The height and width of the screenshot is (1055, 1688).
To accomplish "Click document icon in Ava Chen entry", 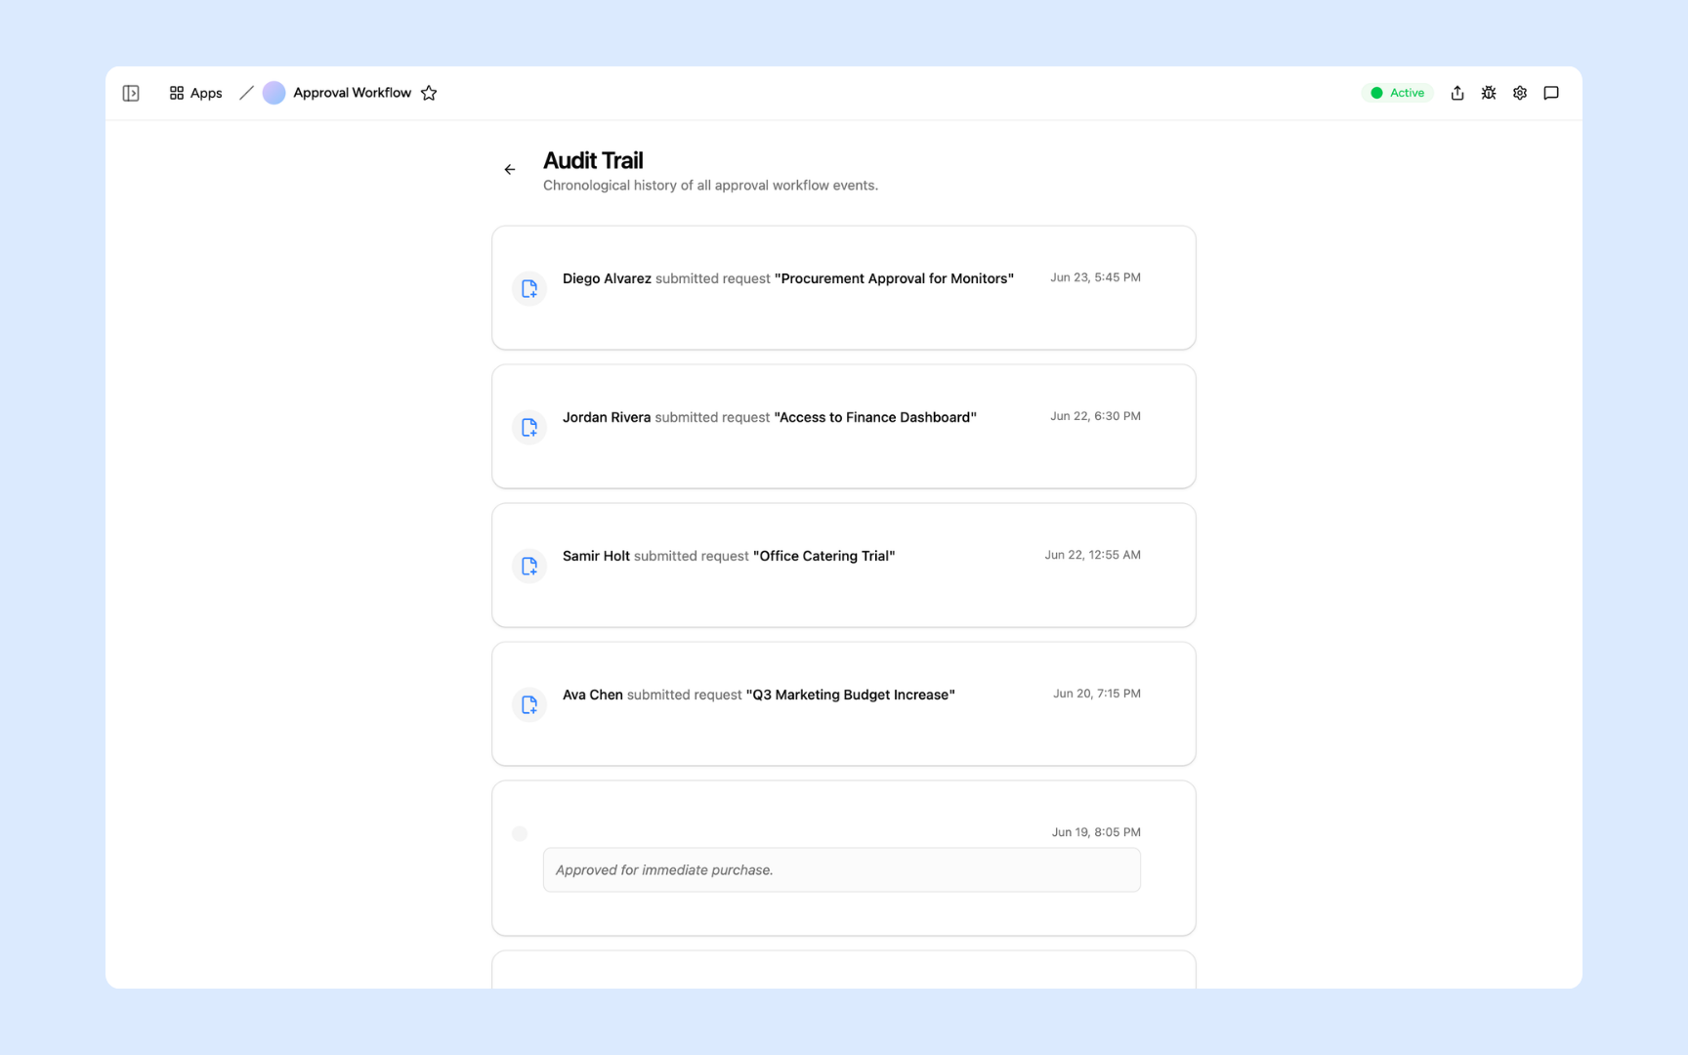I will tap(529, 705).
